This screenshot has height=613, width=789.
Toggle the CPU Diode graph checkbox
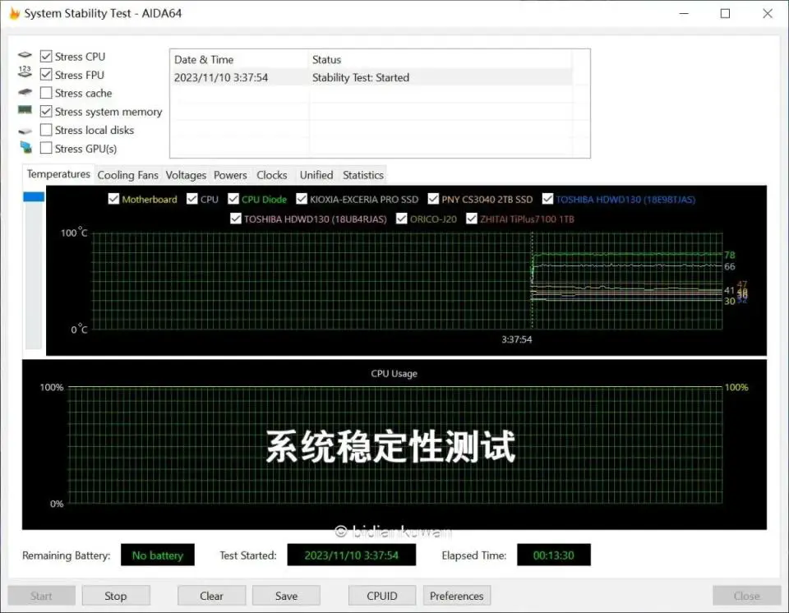(x=233, y=199)
